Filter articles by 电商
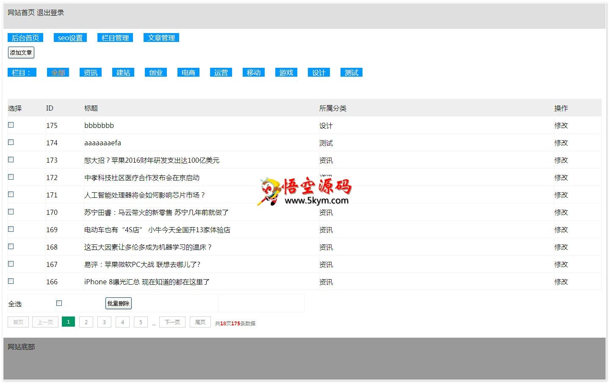 tap(188, 72)
